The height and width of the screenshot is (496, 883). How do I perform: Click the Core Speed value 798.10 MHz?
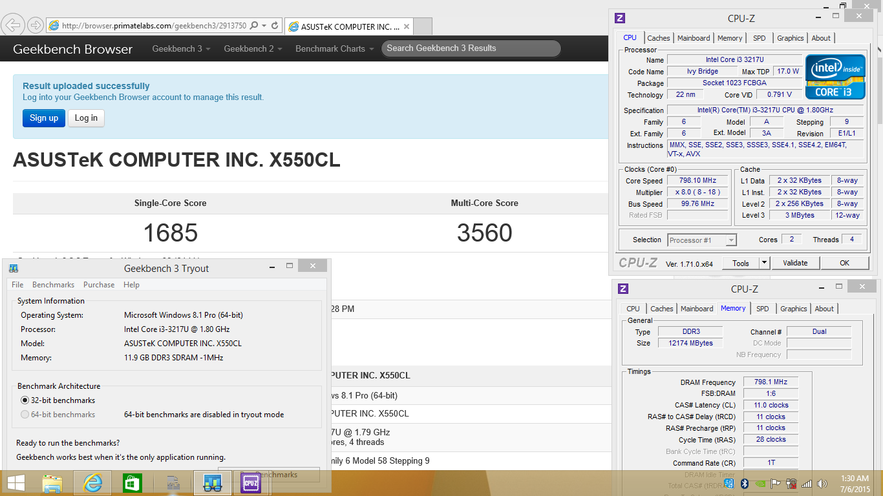[x=697, y=181]
